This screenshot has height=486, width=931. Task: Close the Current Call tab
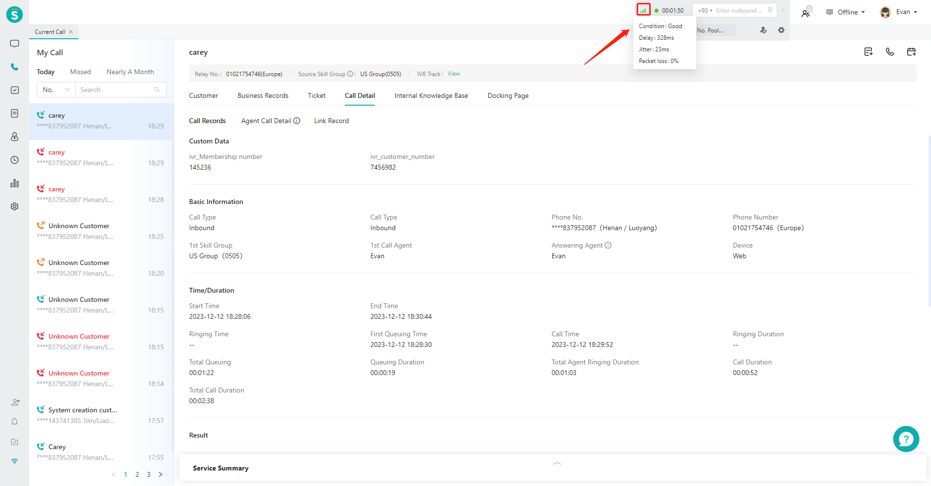click(71, 31)
